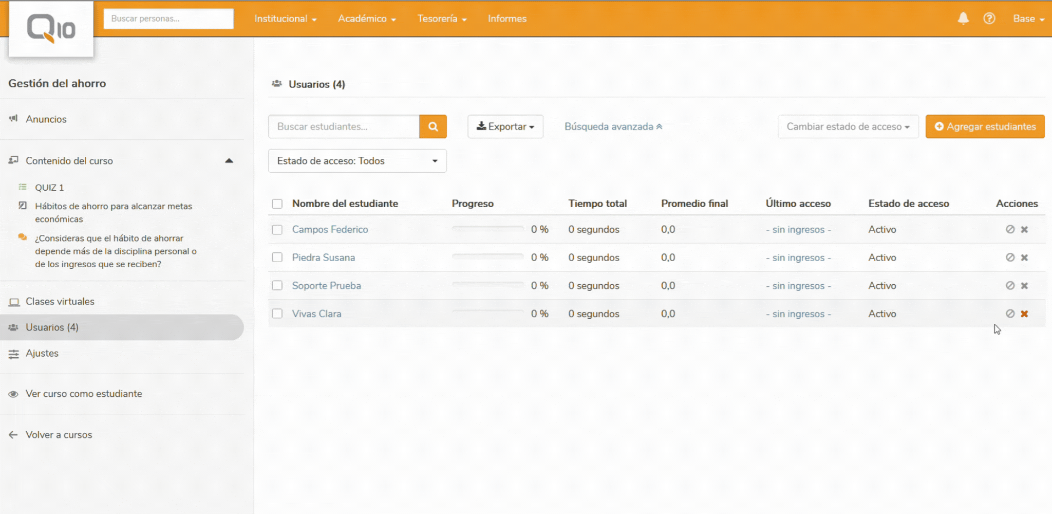
Task: Click the notifications bell icon
Action: click(x=963, y=19)
